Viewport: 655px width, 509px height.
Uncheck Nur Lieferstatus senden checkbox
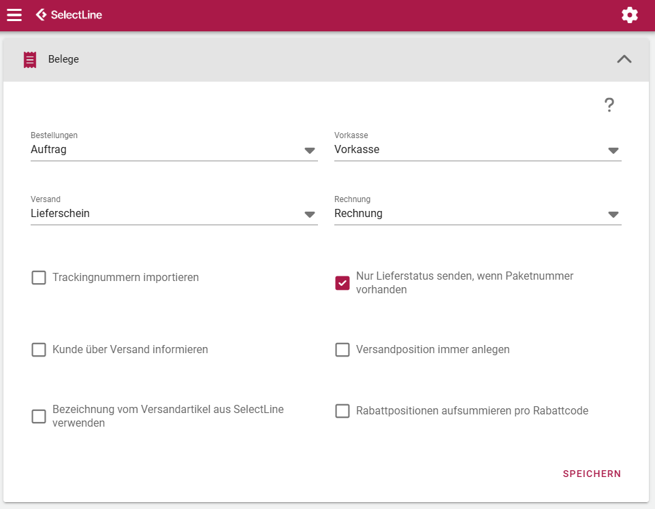tap(342, 283)
